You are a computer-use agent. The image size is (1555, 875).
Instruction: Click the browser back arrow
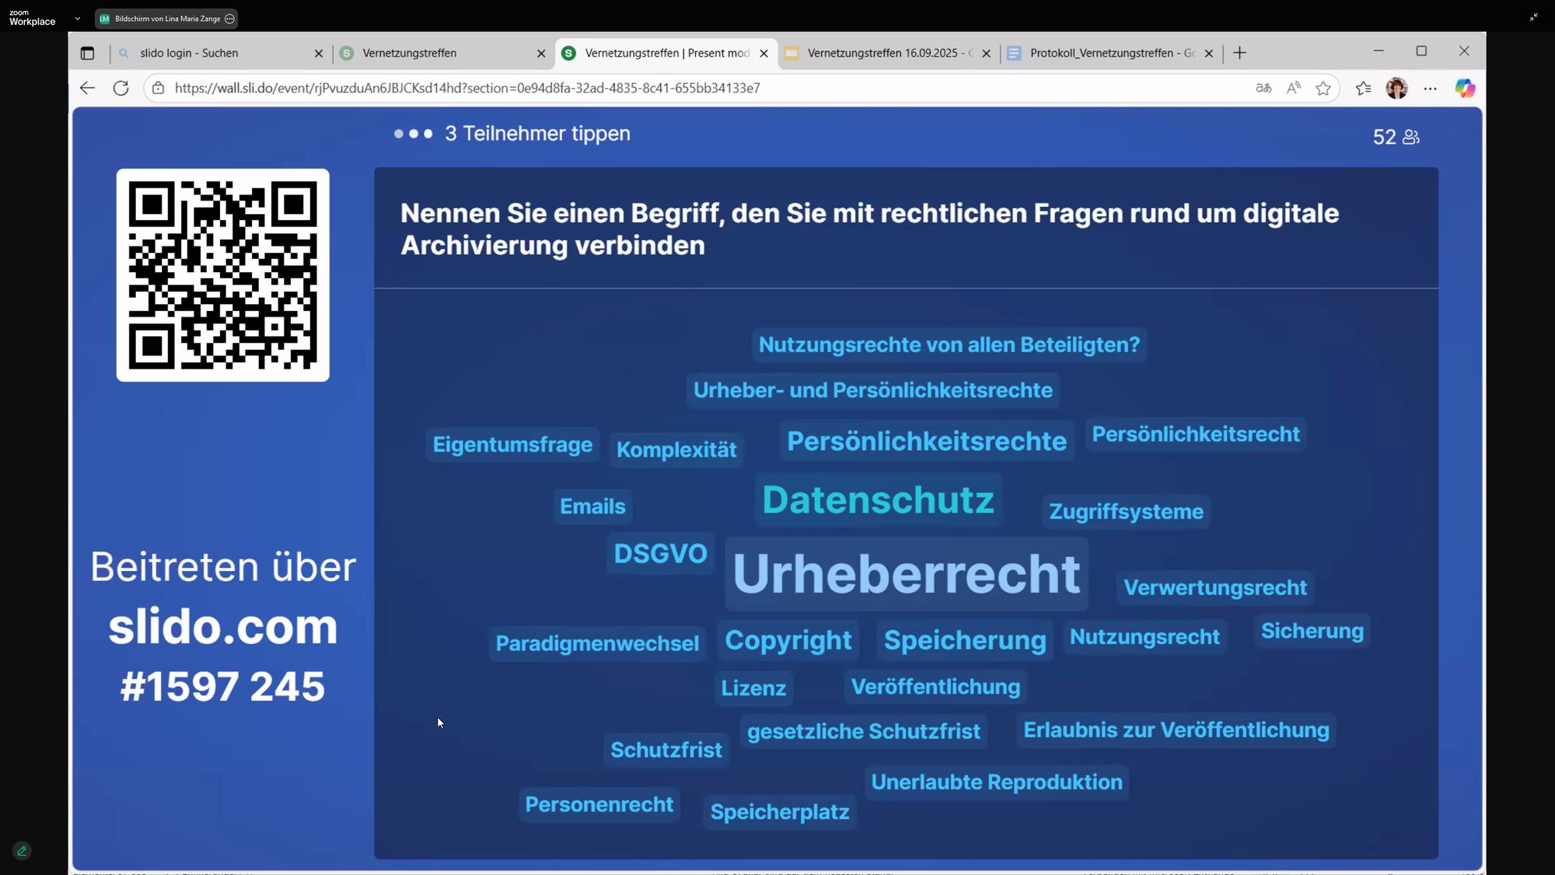pyautogui.click(x=87, y=88)
